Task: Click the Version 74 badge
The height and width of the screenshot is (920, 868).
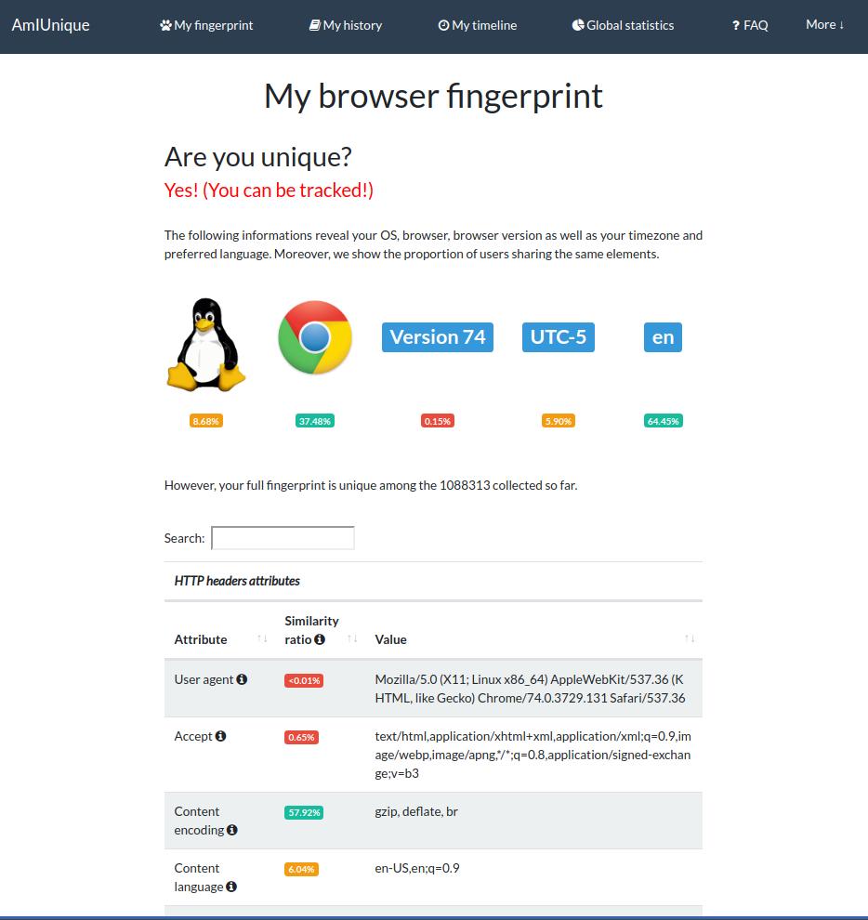Action: click(x=437, y=337)
